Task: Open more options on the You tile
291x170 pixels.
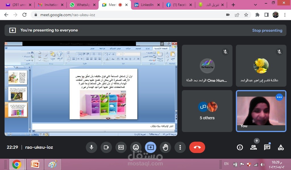Action: coord(279,97)
